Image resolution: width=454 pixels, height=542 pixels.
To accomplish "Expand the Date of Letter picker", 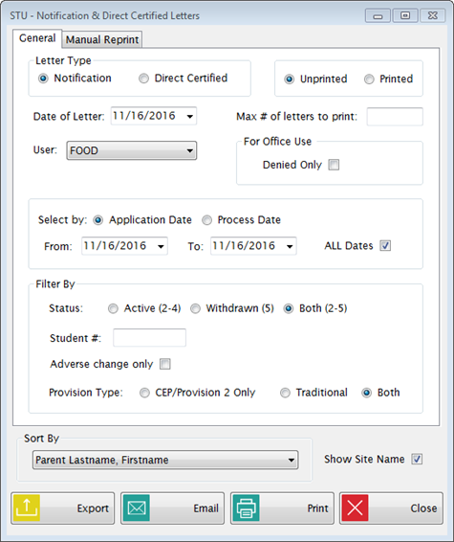I will [x=190, y=116].
